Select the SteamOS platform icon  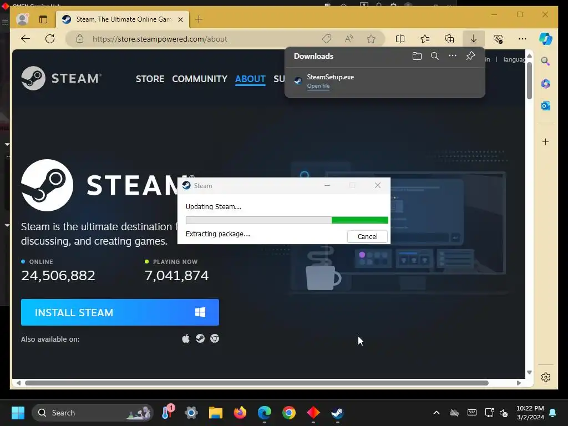pyautogui.click(x=200, y=338)
